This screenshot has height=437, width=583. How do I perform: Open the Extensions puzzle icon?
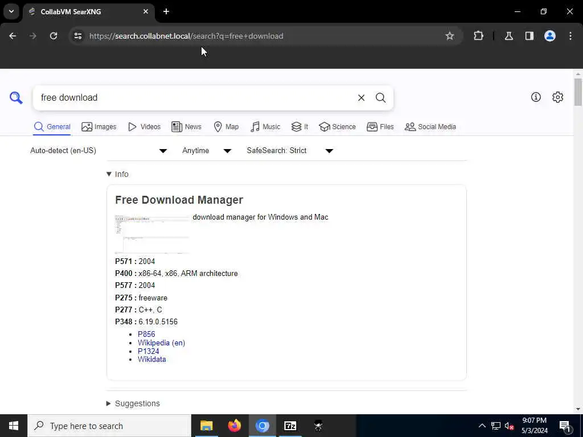478,36
